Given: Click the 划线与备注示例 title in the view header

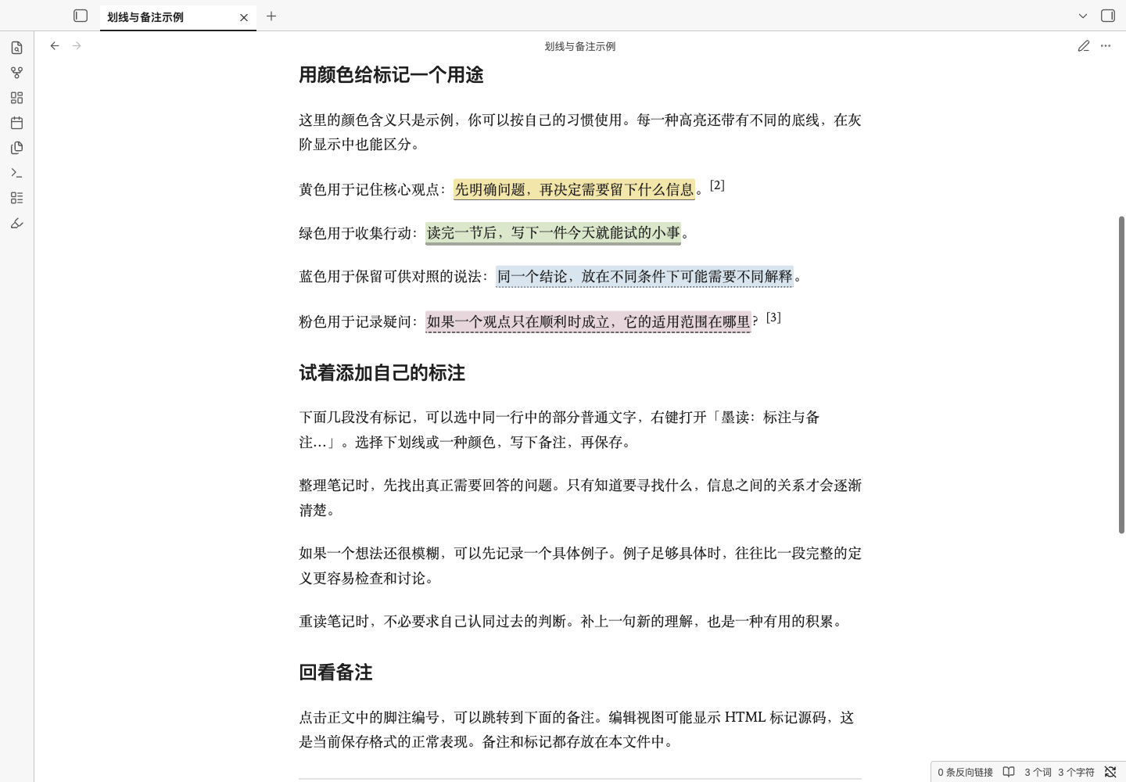Looking at the screenshot, I should point(580,47).
